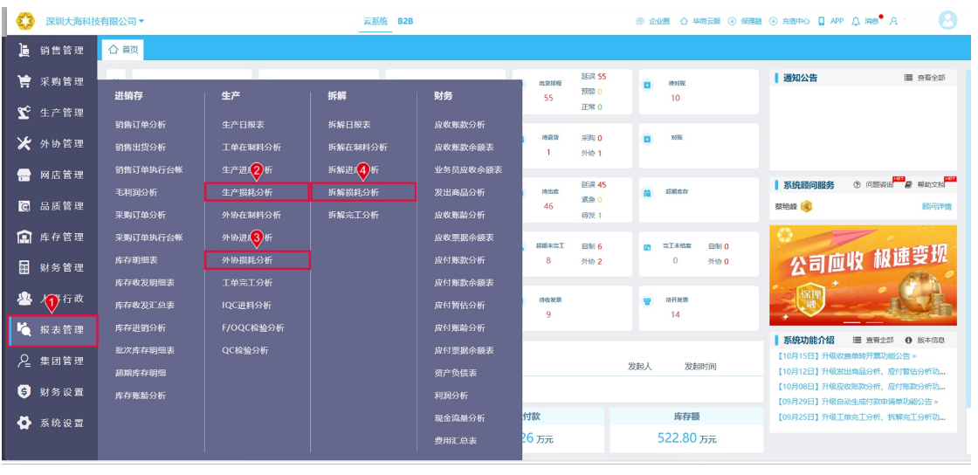978x475 pixels.
Task: Switch to the B2B tab
Action: tap(405, 21)
